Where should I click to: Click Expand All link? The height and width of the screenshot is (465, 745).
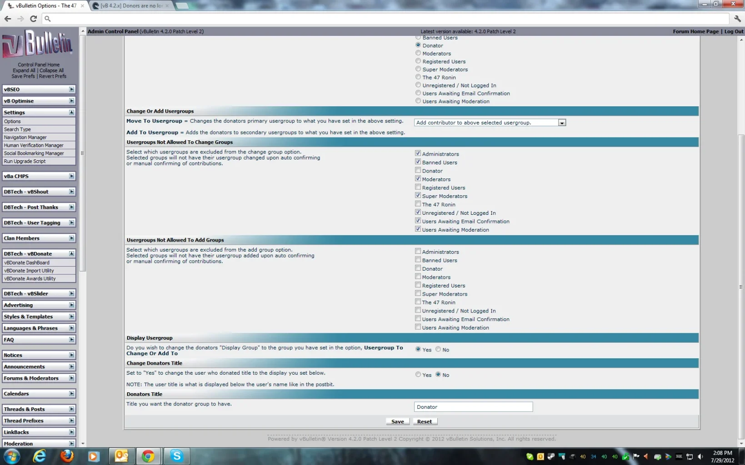[x=24, y=70]
